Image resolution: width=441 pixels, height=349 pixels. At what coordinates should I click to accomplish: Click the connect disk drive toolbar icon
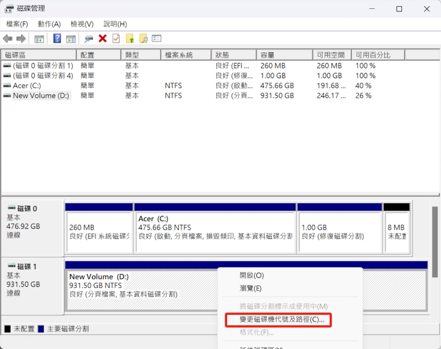89,39
